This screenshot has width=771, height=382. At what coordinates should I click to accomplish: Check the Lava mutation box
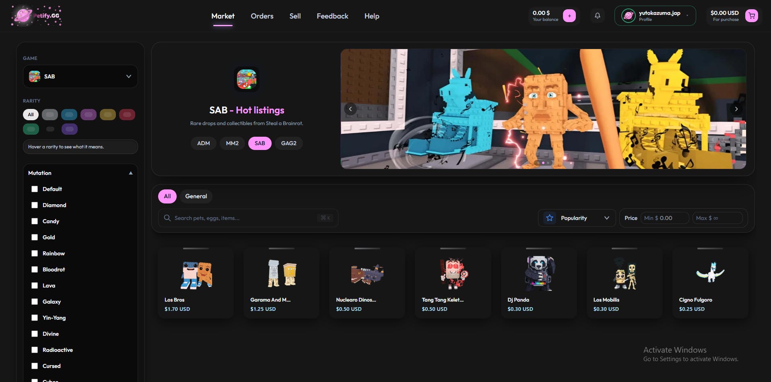coord(35,285)
